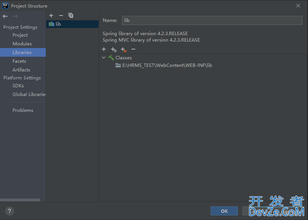
Task: Click the IntelliJ IDEA logo icon
Action: point(5,6)
